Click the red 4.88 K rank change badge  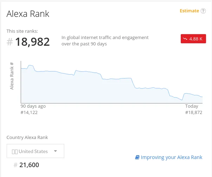point(193,39)
